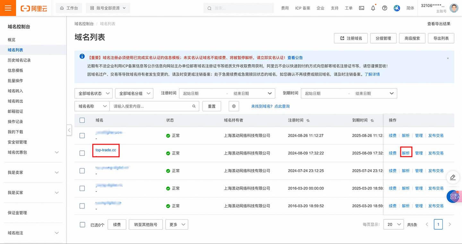Sort by 到期时间 column
The image size is (462, 244).
[372, 120]
